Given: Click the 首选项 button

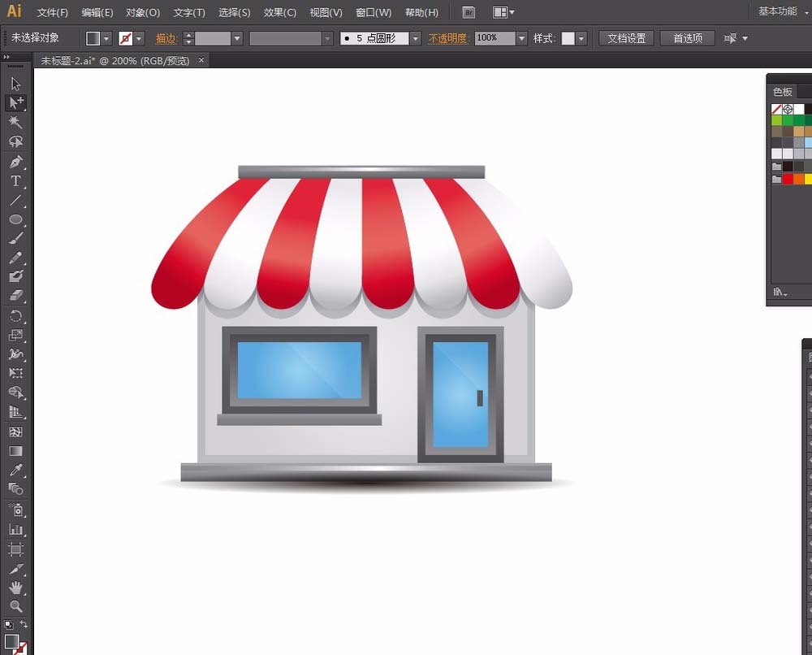Looking at the screenshot, I should (x=688, y=38).
